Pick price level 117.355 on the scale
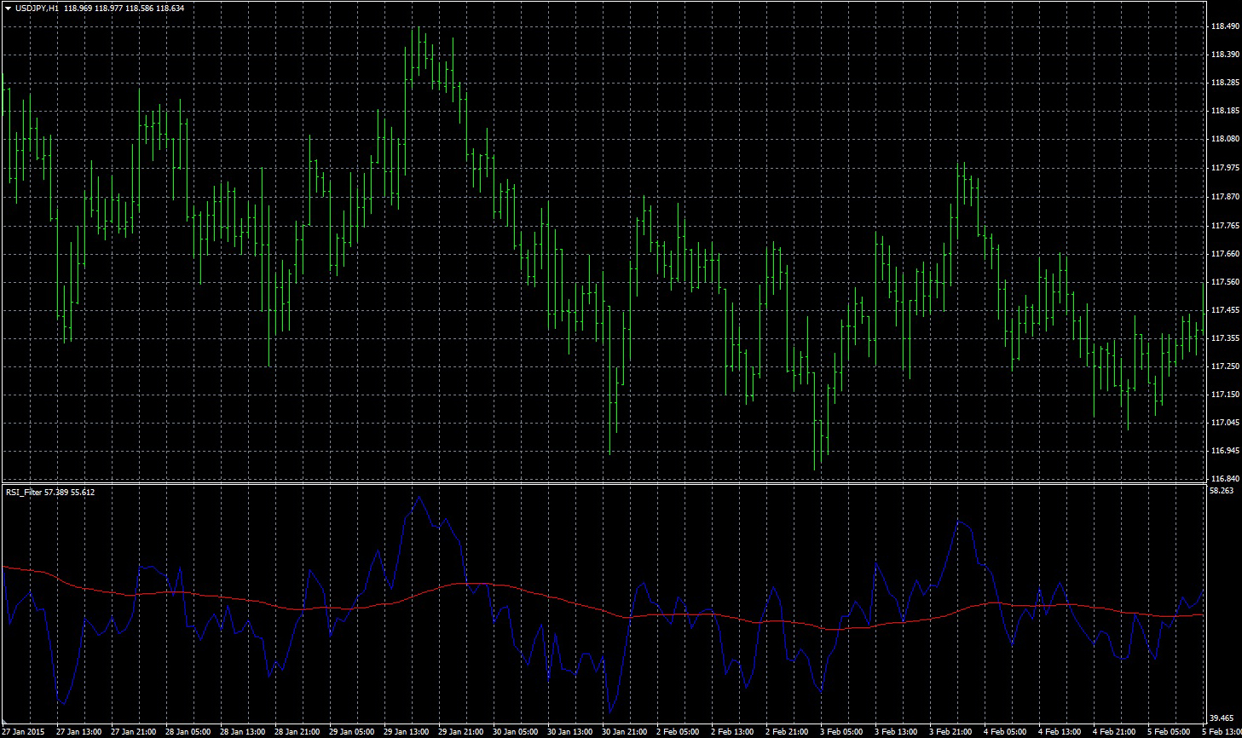 click(1224, 338)
